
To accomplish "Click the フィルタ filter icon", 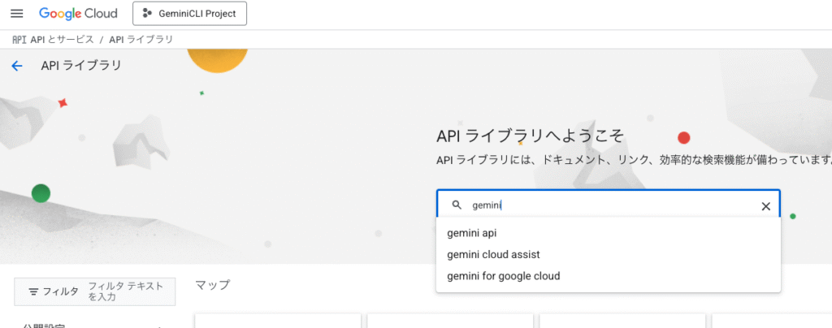I will pos(33,291).
